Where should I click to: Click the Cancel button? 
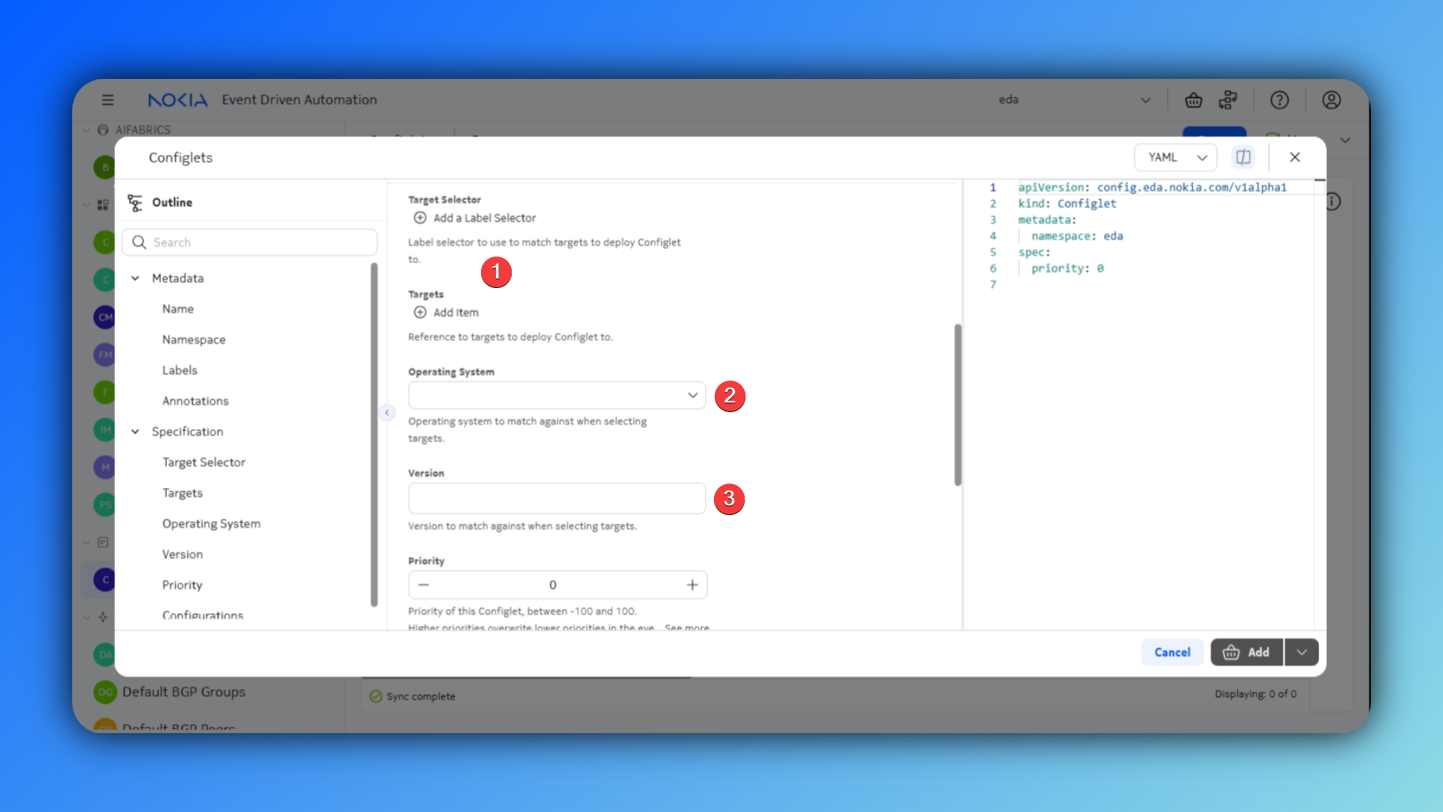point(1172,652)
